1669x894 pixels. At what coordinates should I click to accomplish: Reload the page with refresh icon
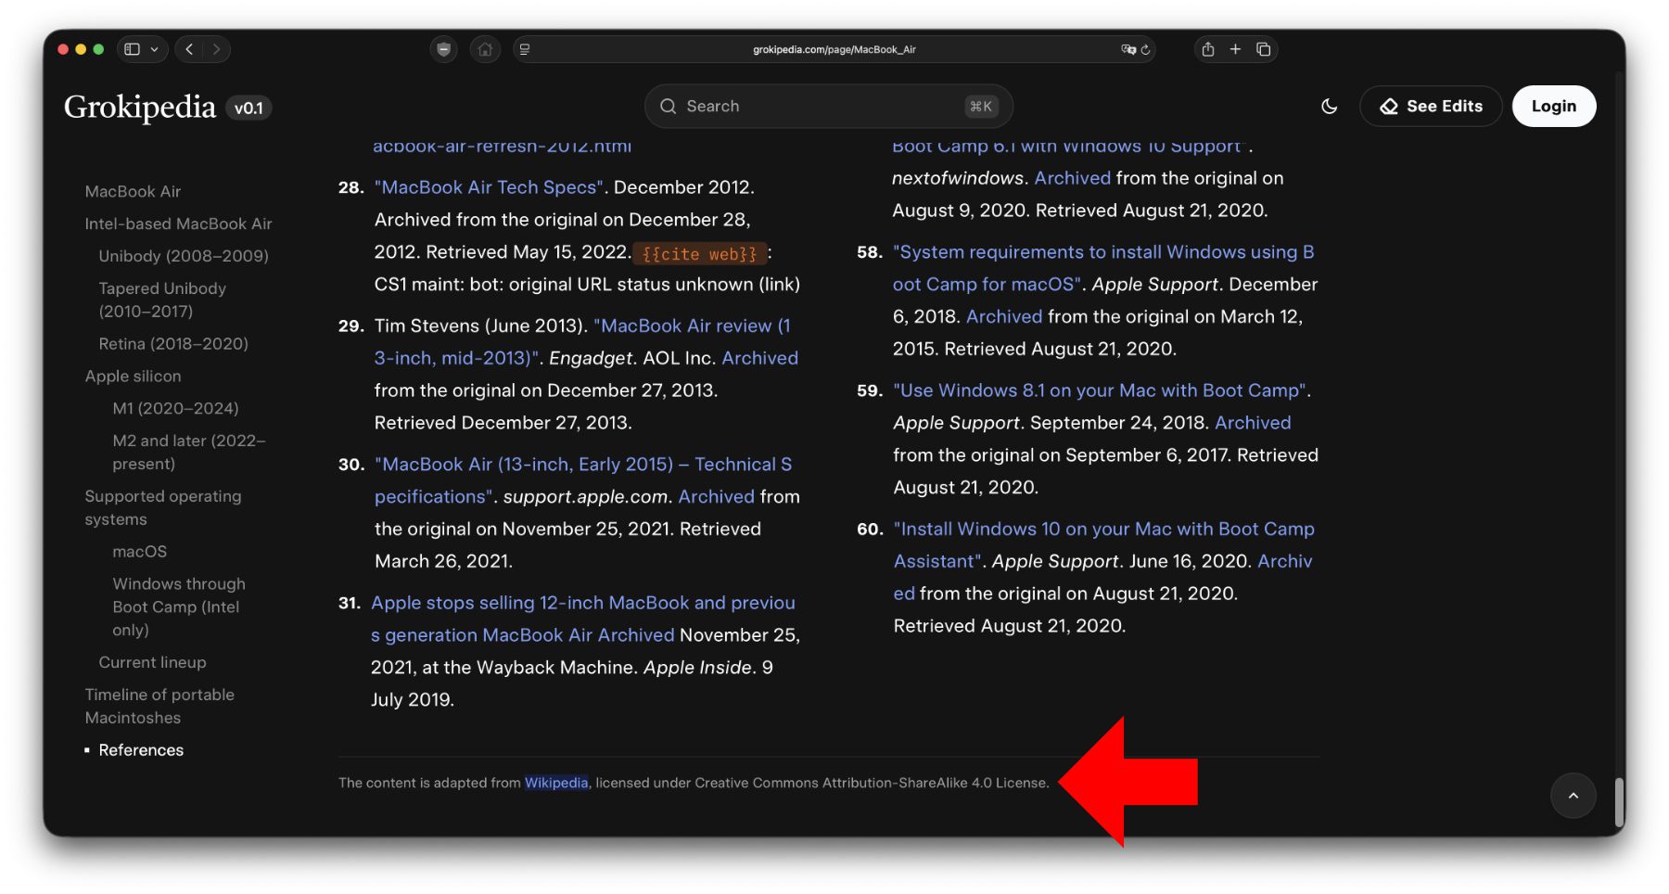pos(1146,49)
